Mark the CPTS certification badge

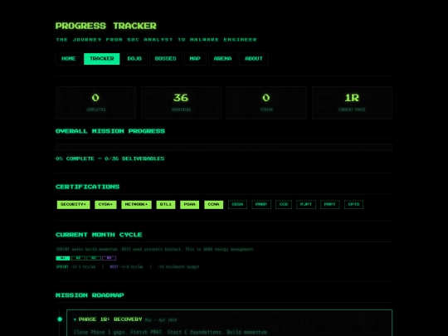tap(353, 205)
